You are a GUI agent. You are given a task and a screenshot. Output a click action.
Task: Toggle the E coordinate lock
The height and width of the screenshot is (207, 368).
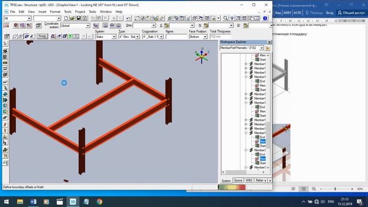click(166, 25)
